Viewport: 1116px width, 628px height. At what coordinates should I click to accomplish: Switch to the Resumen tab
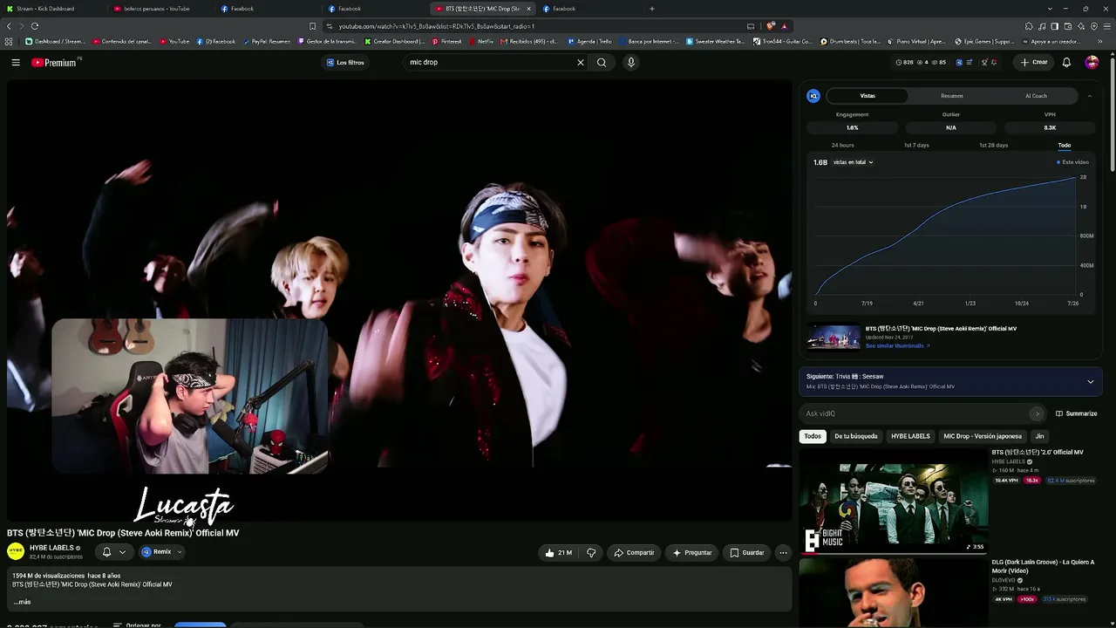(952, 96)
